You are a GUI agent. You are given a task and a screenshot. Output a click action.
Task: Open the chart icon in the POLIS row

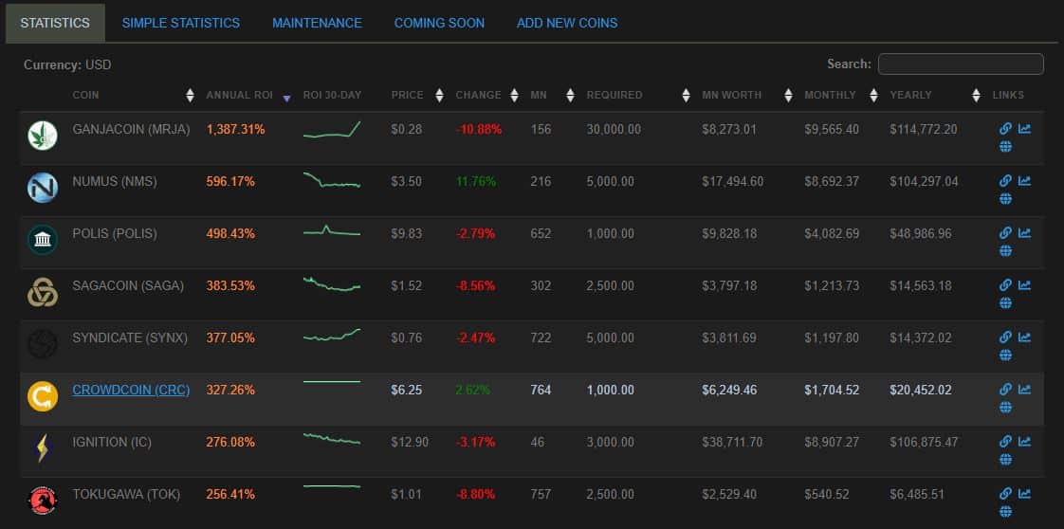pyautogui.click(x=1024, y=233)
